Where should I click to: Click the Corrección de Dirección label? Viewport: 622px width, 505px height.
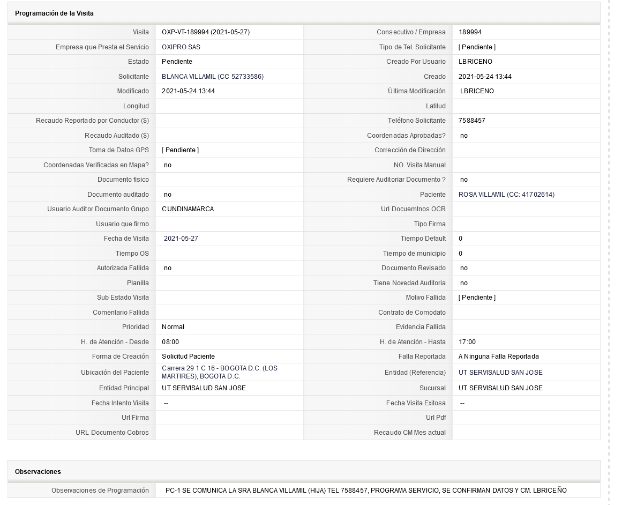[410, 150]
